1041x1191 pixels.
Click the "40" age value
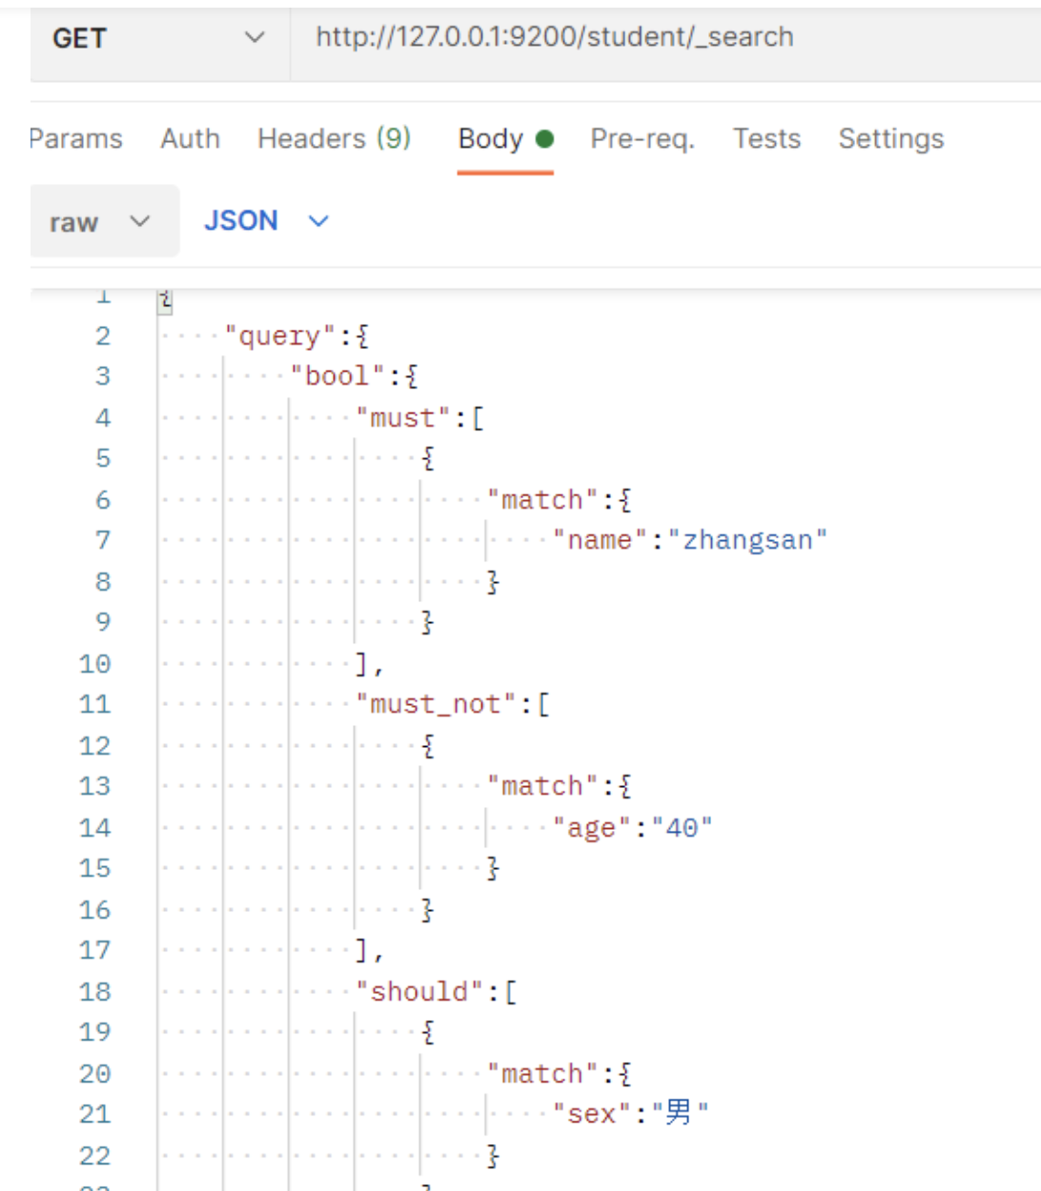(x=682, y=827)
